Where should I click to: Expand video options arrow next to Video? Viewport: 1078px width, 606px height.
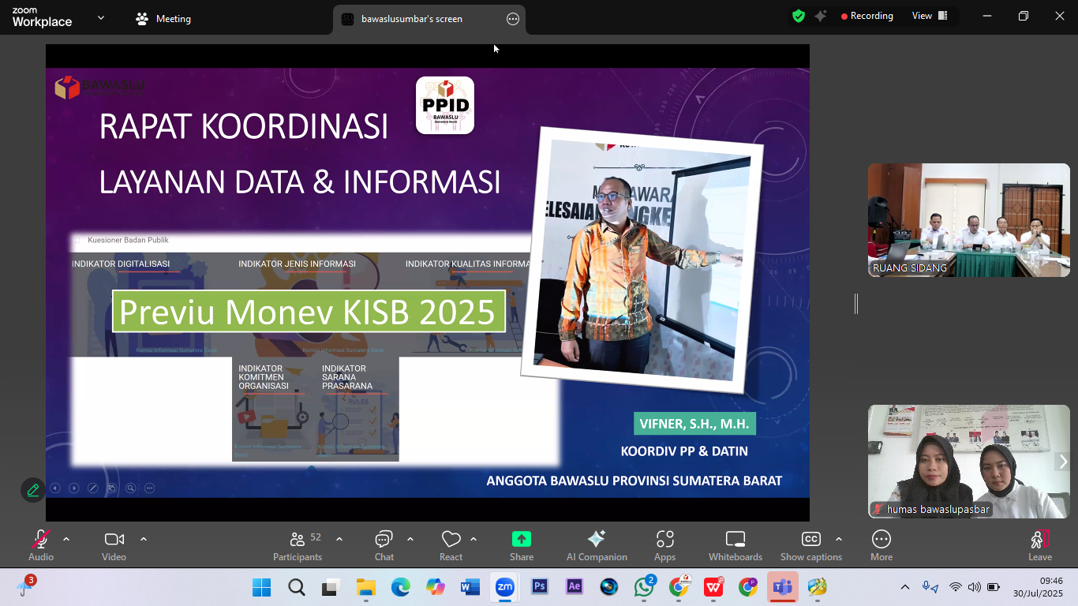pyautogui.click(x=144, y=539)
